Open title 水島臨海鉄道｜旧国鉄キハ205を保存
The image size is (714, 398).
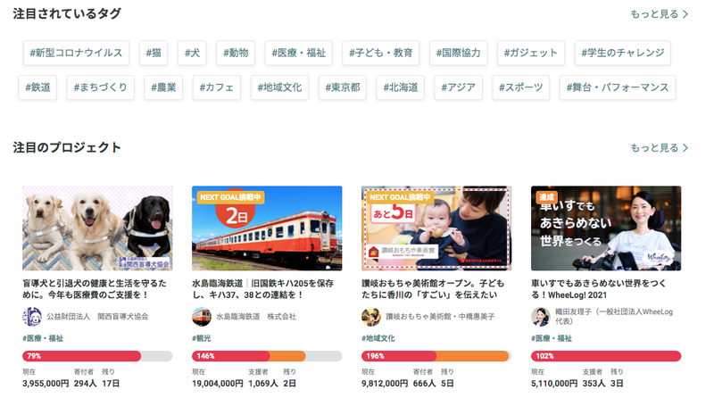pyautogui.click(x=262, y=289)
